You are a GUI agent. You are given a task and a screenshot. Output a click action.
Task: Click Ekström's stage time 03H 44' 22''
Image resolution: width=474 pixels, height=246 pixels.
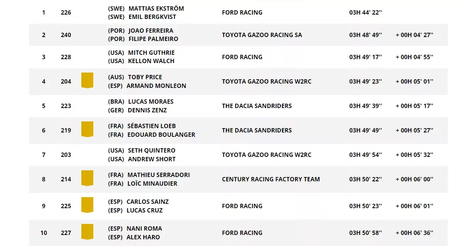[365, 12]
